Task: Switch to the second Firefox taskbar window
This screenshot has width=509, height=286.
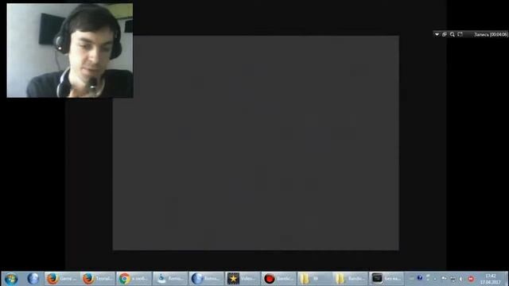Action: [x=98, y=279]
